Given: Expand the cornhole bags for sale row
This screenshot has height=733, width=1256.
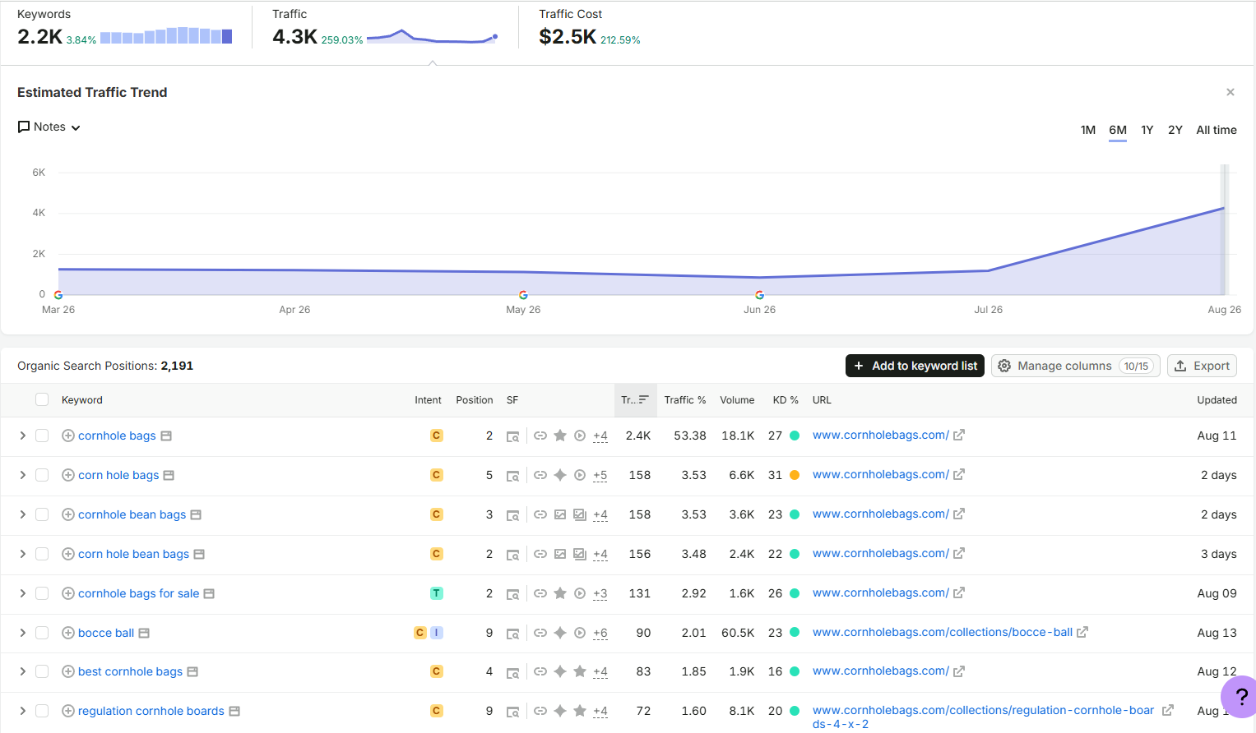Looking at the screenshot, I should (x=22, y=593).
